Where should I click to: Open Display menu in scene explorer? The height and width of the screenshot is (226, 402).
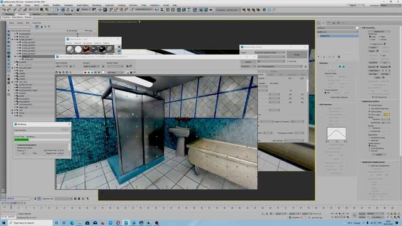click(x=20, y=23)
